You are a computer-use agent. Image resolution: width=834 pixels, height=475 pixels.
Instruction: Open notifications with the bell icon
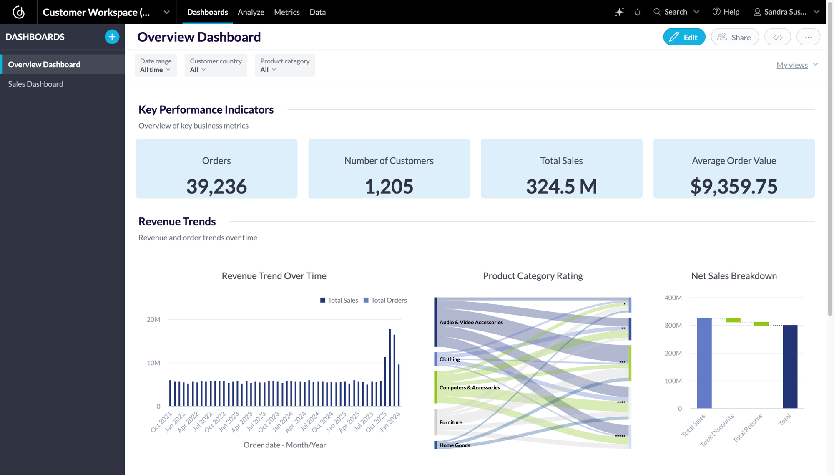tap(637, 12)
